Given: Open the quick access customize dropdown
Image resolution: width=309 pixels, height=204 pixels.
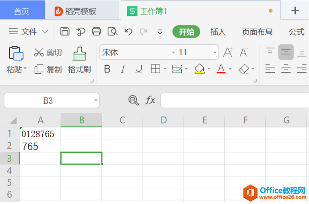Looking at the screenshot, I should pyautogui.click(x=160, y=32).
